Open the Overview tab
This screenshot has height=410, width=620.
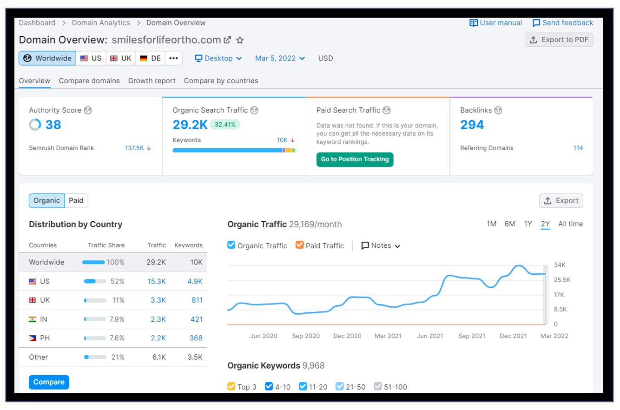(34, 81)
